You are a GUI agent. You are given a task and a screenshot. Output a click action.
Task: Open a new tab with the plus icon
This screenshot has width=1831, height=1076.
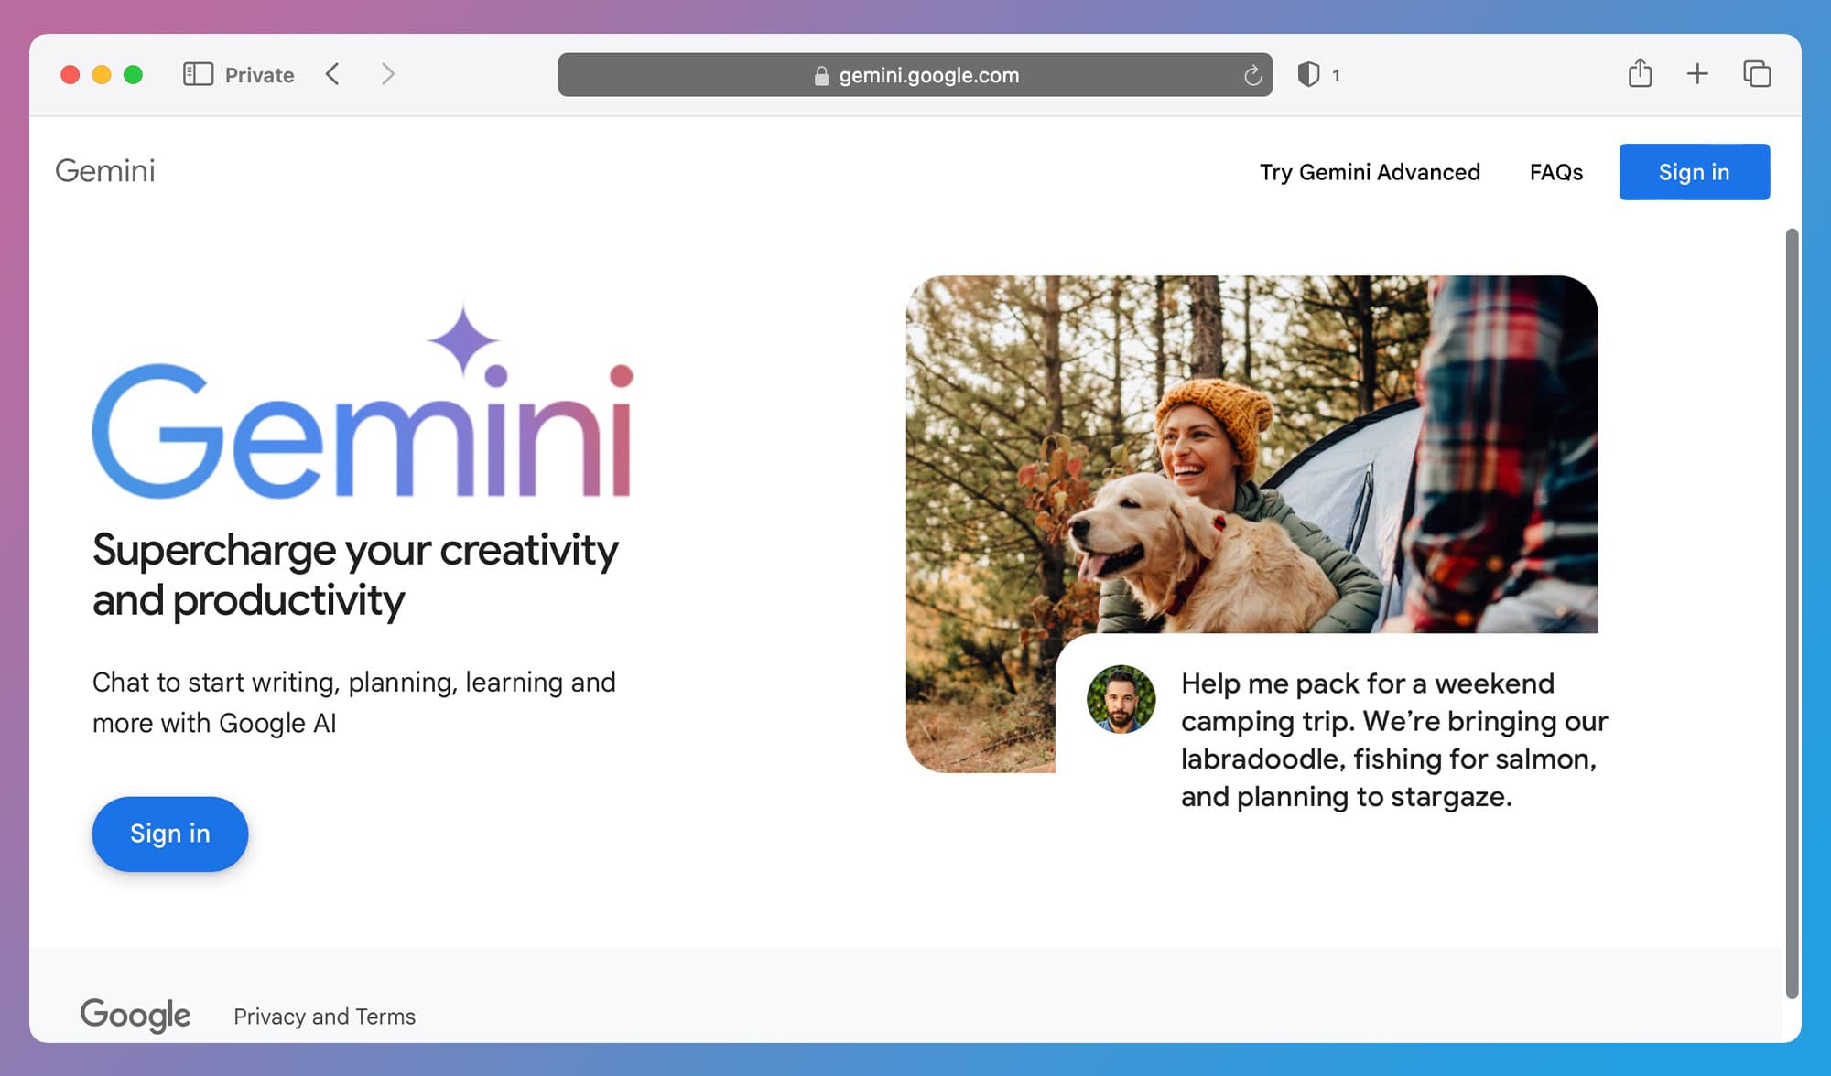click(x=1697, y=74)
